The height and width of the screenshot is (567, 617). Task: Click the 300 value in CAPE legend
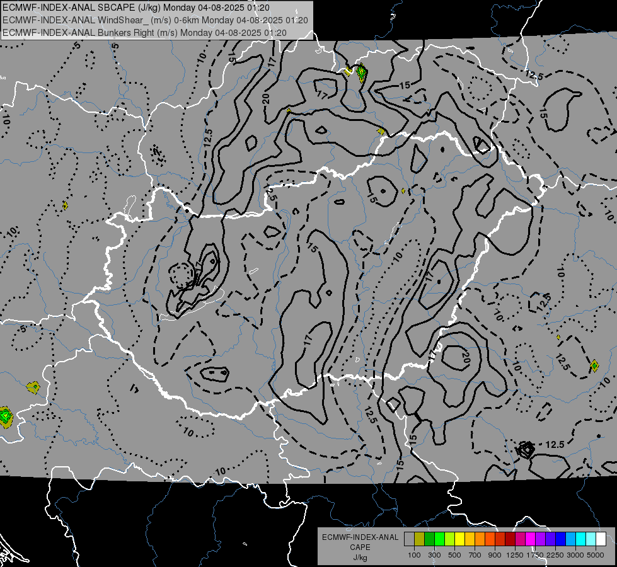point(434,555)
